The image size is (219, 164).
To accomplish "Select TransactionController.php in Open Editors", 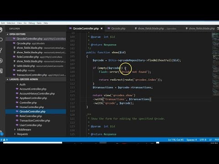I will point(36,75).
